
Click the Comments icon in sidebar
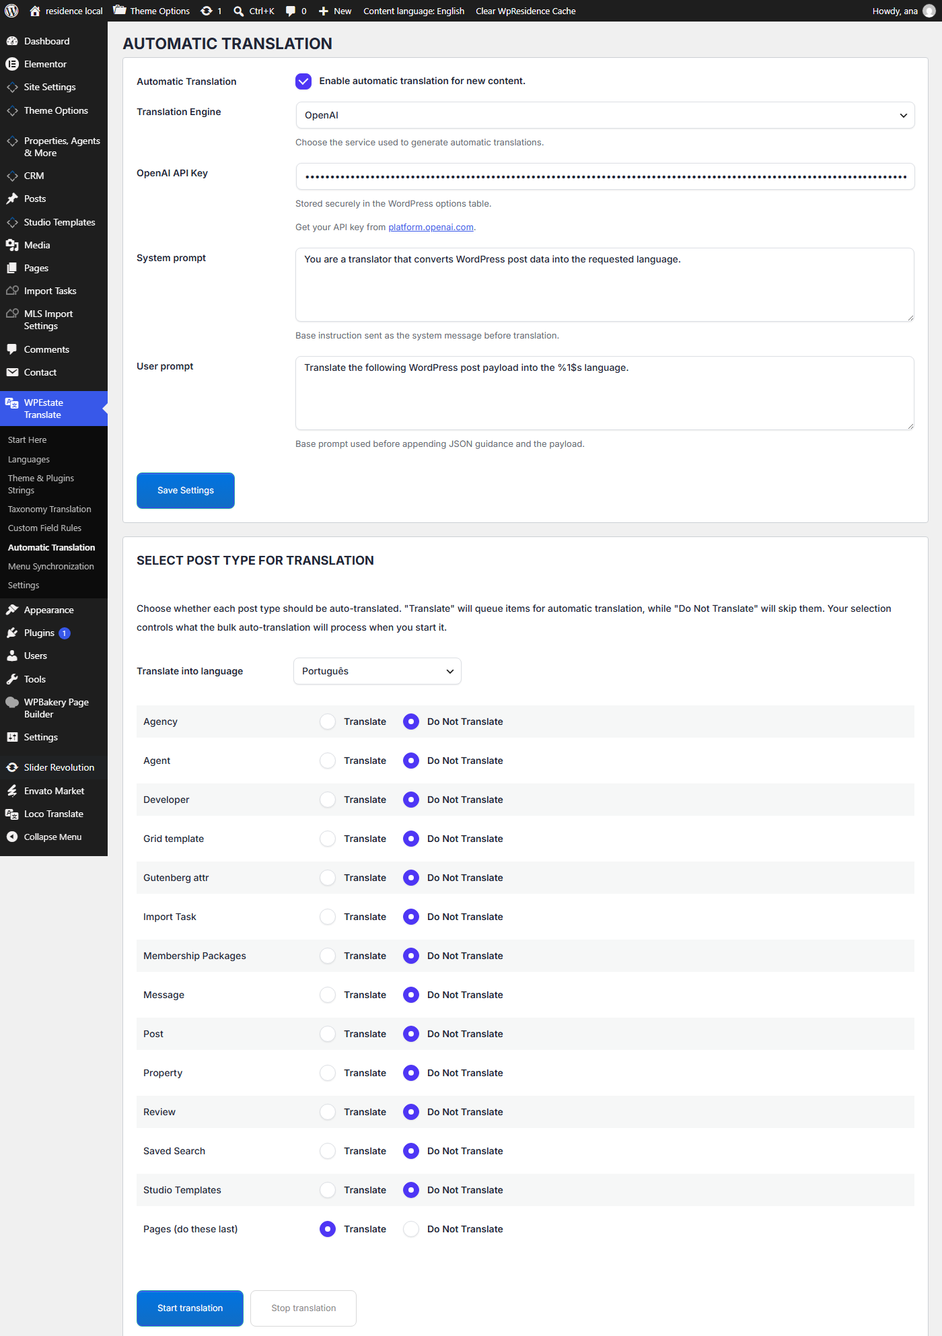point(12,349)
